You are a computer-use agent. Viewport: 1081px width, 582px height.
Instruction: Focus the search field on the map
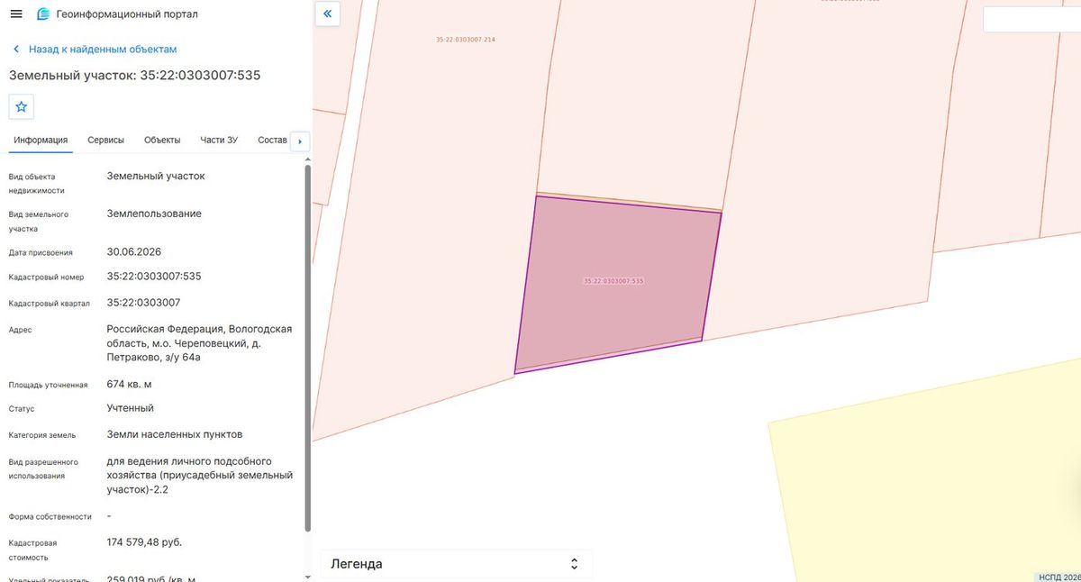click(1031, 19)
